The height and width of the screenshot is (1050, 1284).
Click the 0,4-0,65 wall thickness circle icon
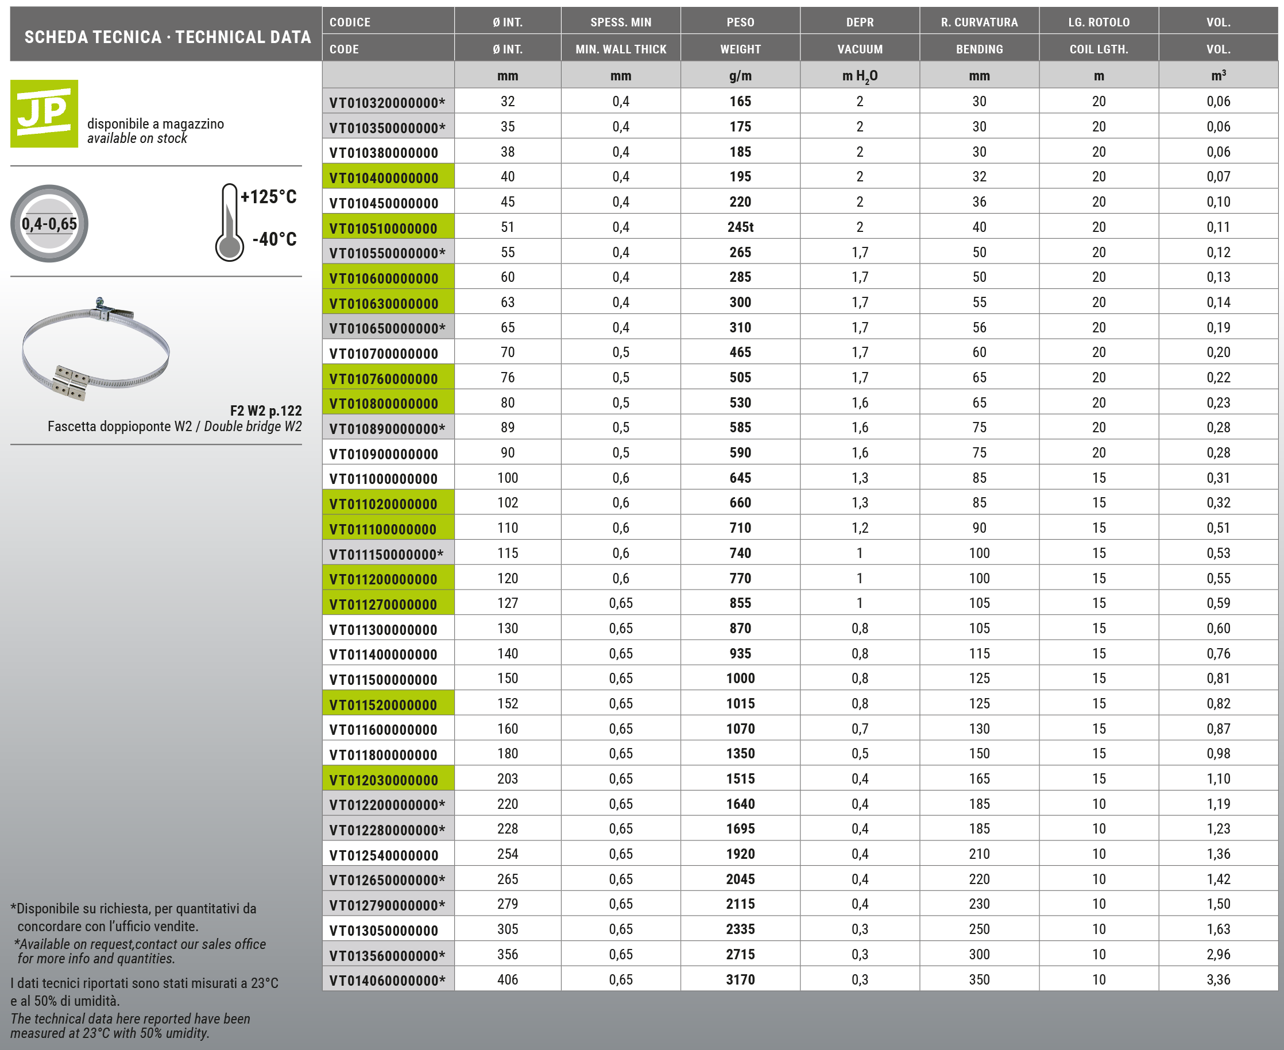pos(49,224)
